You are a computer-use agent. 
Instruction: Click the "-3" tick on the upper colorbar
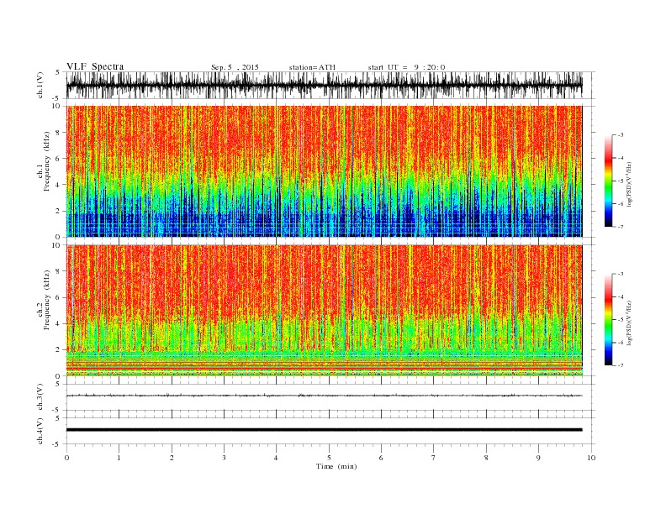[x=621, y=135]
